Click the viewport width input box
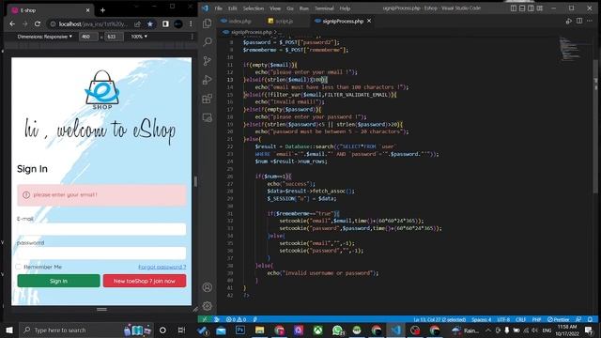Screen dimensions: 601x338 click(88, 37)
